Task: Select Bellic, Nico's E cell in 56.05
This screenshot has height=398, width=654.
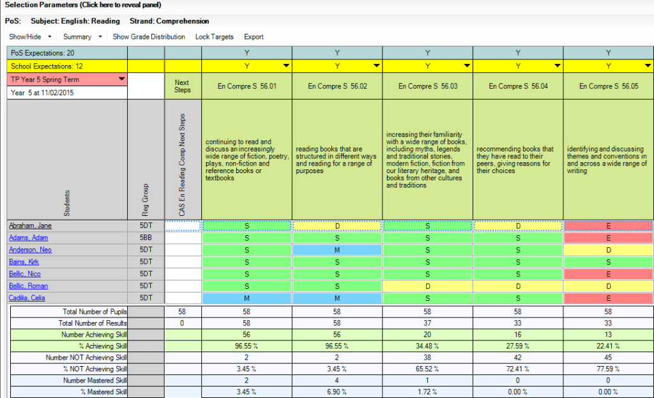Action: pyautogui.click(x=609, y=274)
